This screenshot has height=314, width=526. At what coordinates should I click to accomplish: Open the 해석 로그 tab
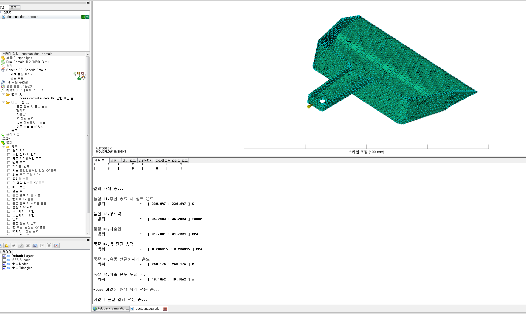click(x=101, y=160)
